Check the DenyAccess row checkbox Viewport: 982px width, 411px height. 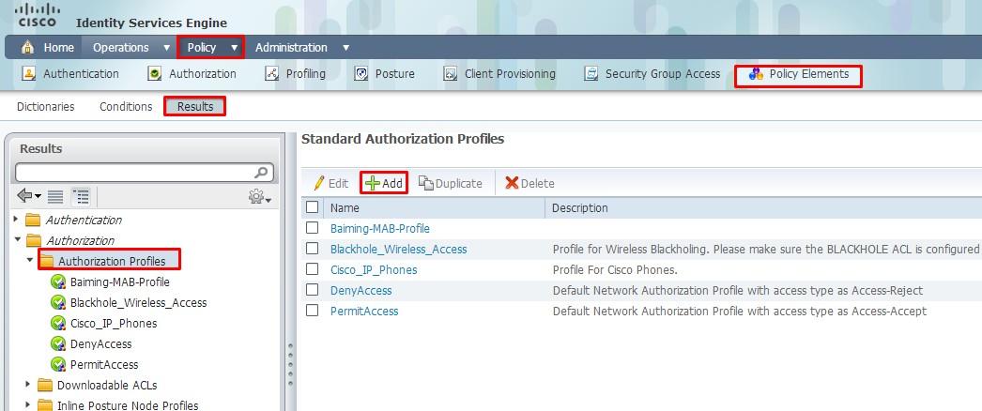point(313,290)
